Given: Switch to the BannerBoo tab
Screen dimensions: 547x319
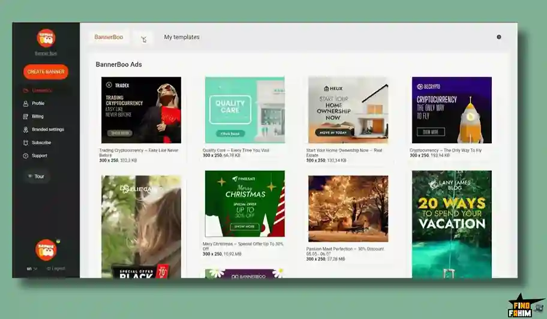Looking at the screenshot, I should point(109,37).
